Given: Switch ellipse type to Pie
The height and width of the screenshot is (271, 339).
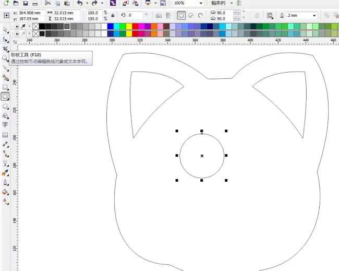Looking at the screenshot, I should click(x=191, y=16).
